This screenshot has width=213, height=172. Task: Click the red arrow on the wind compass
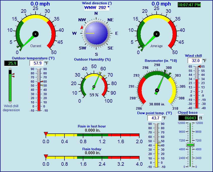tap(82, 27)
